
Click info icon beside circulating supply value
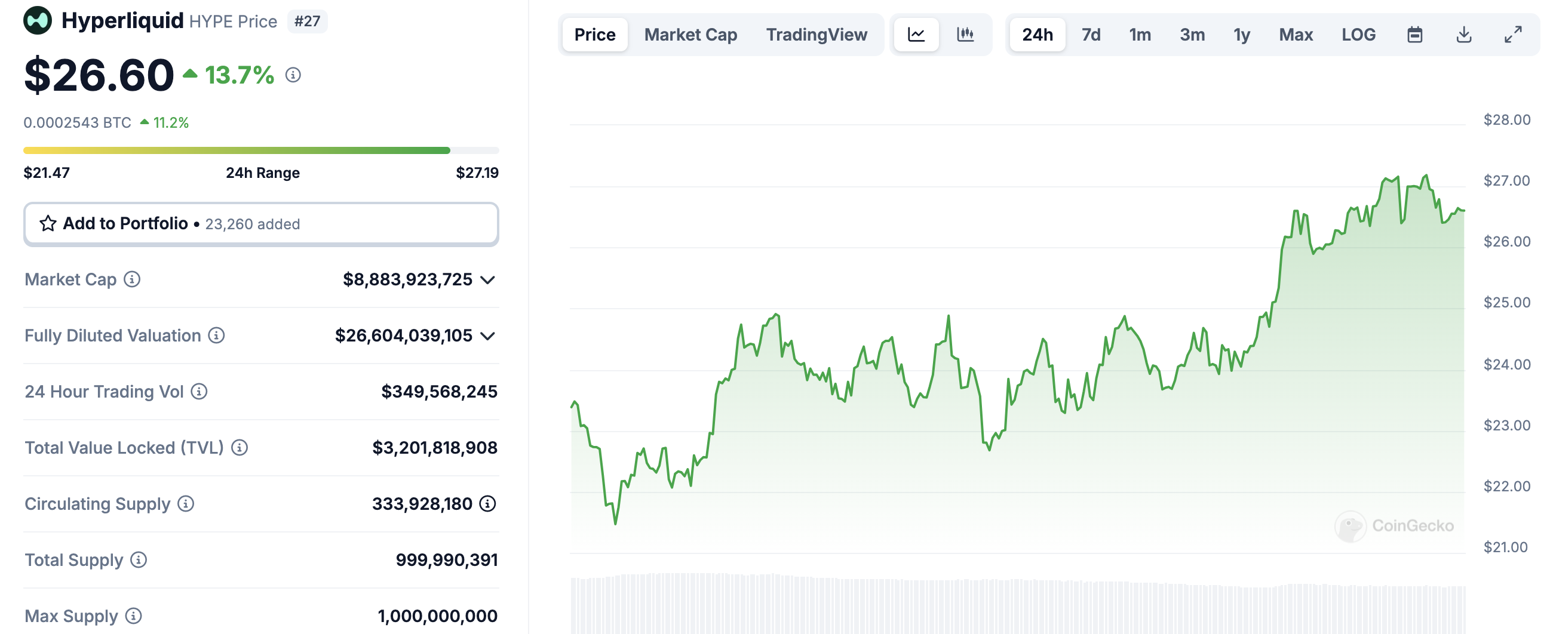487,504
